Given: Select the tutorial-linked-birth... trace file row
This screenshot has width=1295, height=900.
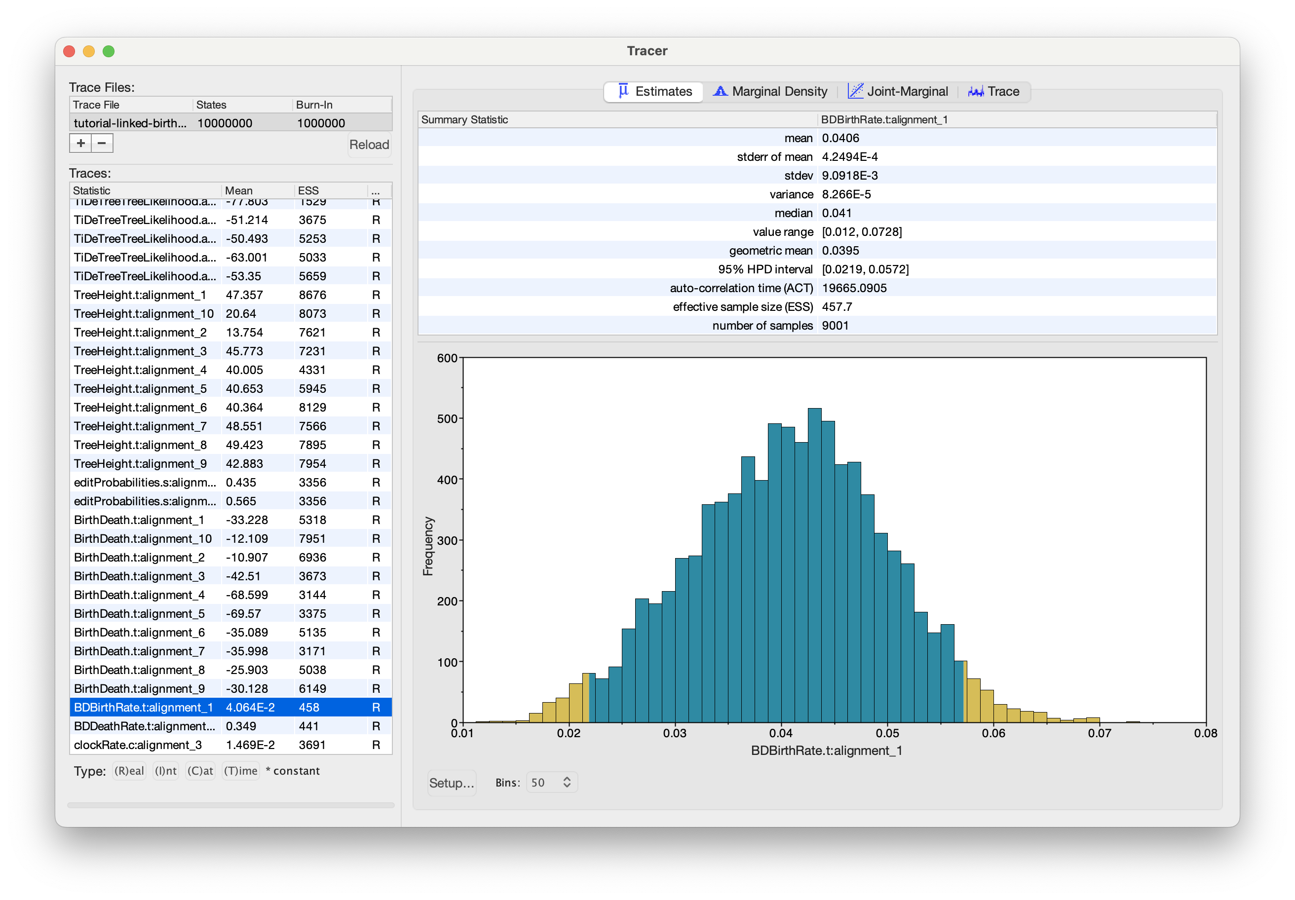Looking at the screenshot, I should click(x=230, y=123).
